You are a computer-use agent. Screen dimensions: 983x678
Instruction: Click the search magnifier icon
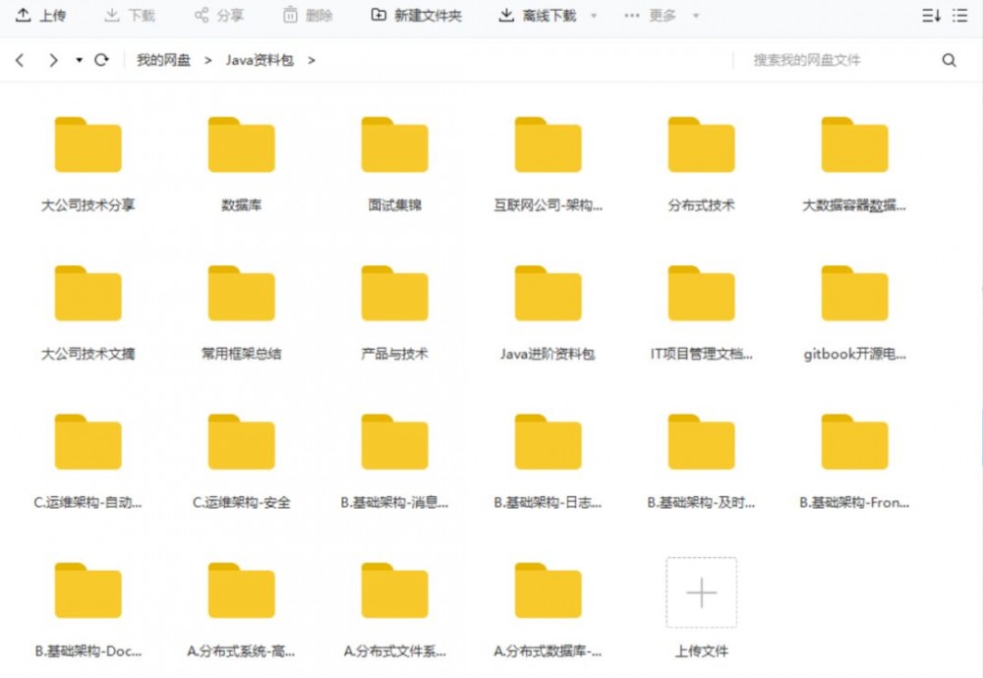(x=949, y=60)
